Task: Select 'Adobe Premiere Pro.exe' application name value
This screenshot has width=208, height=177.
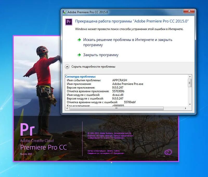Action: click(x=128, y=84)
